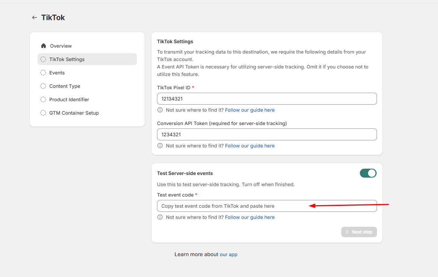
Task: Click the back arrow beside TikTok title
Action: click(x=35, y=17)
